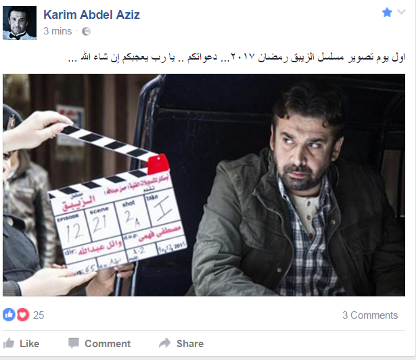This screenshot has height=360, width=416.
Task: Click the Arabic post caption text
Action: (x=237, y=58)
